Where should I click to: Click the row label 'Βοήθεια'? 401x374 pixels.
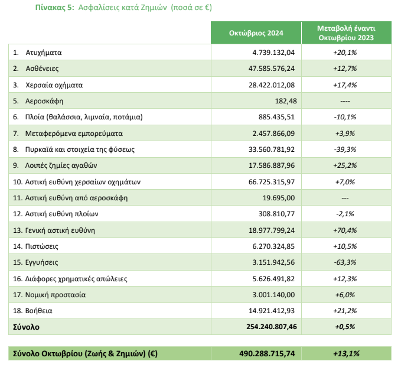38,311
